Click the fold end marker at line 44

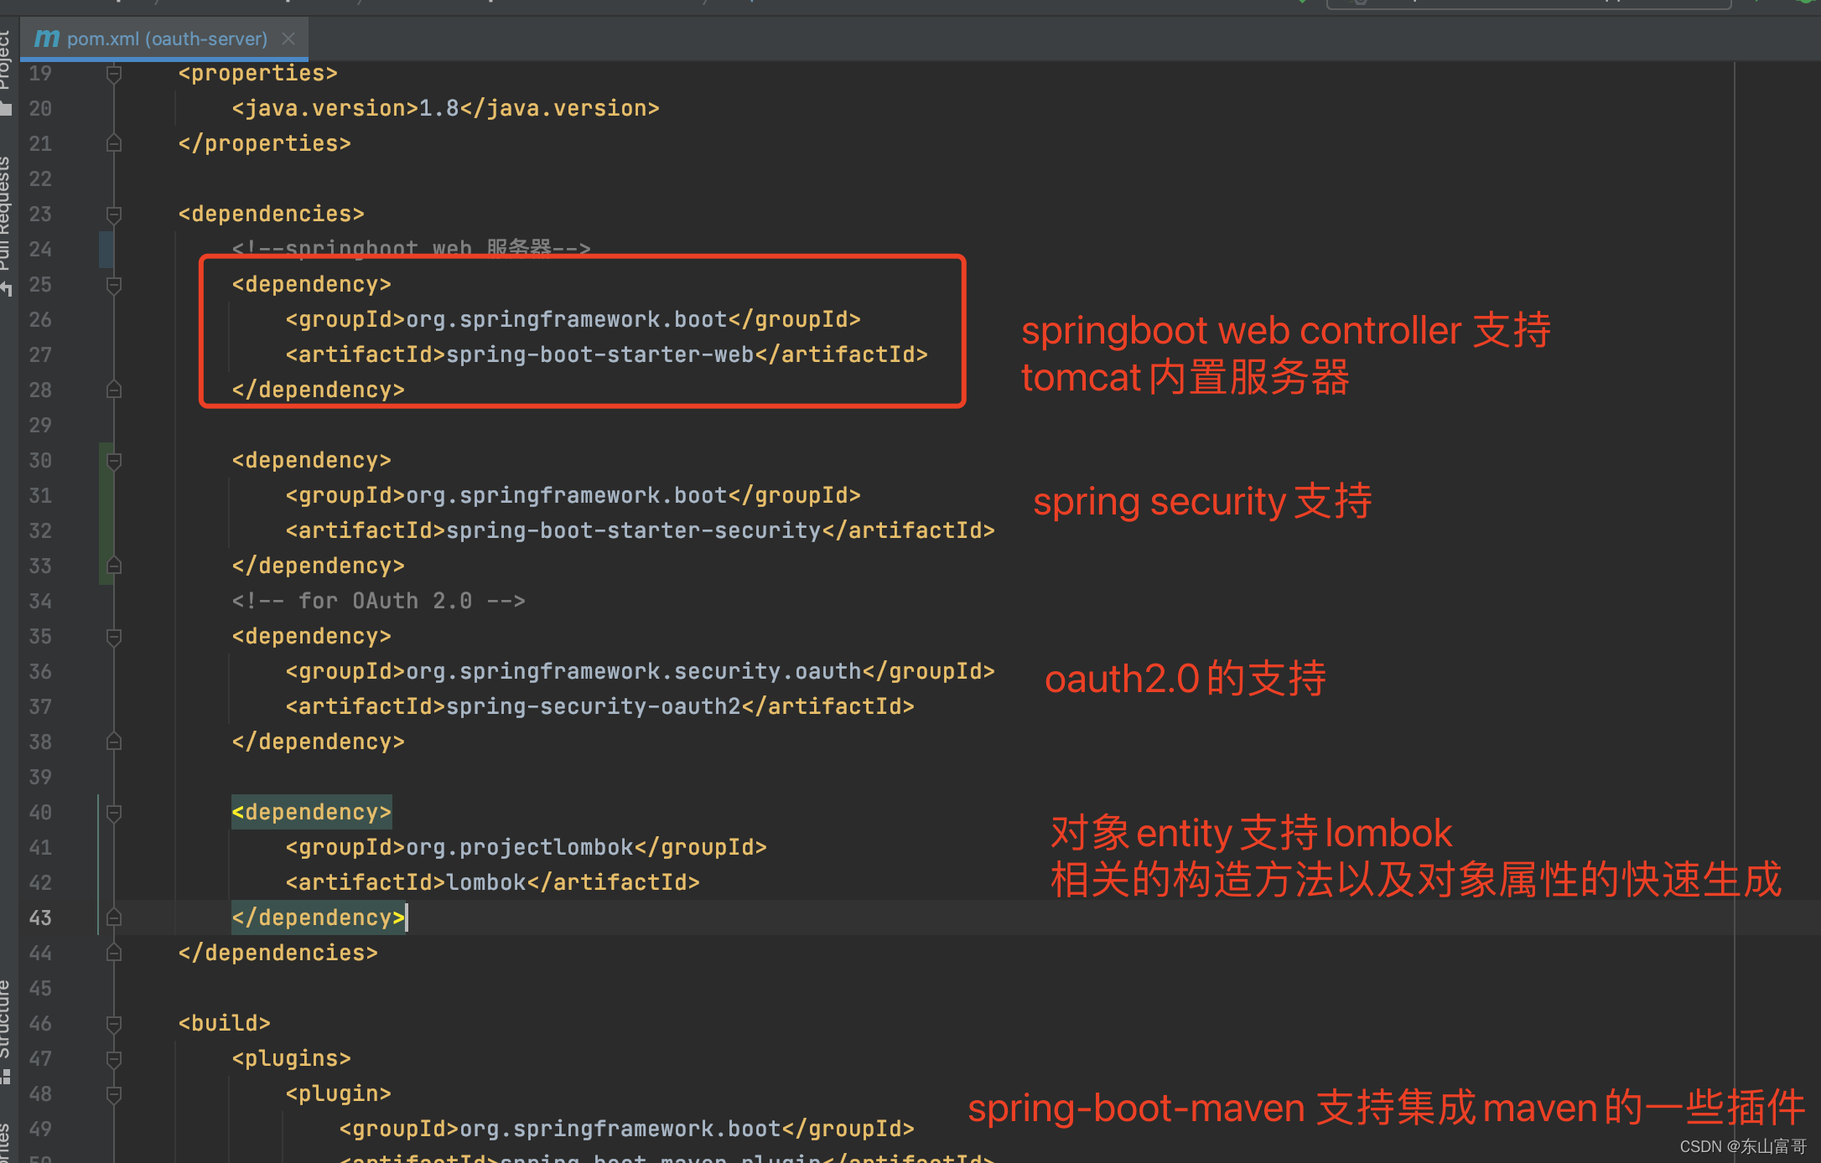tap(114, 954)
